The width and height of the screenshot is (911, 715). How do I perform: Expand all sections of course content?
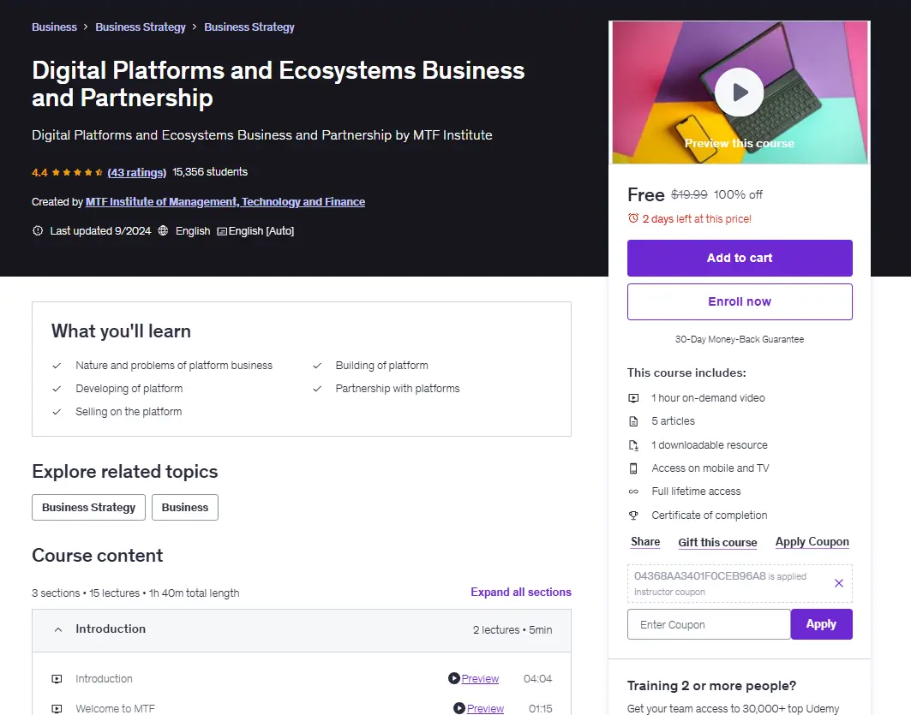coord(520,592)
